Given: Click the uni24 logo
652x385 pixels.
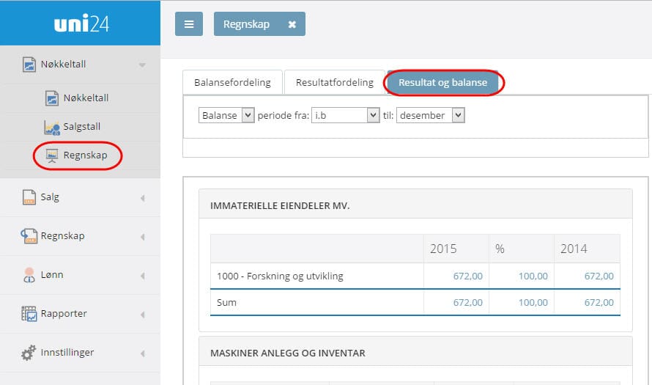Looking at the screenshot, I should pyautogui.click(x=81, y=23).
